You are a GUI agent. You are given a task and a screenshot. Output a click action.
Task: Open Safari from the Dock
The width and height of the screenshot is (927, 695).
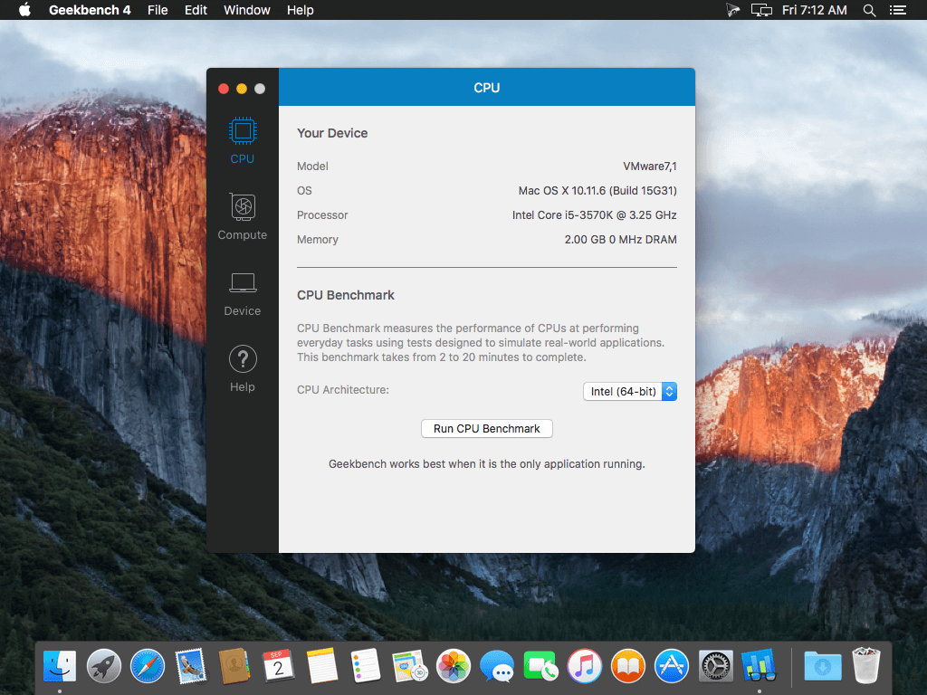point(148,666)
